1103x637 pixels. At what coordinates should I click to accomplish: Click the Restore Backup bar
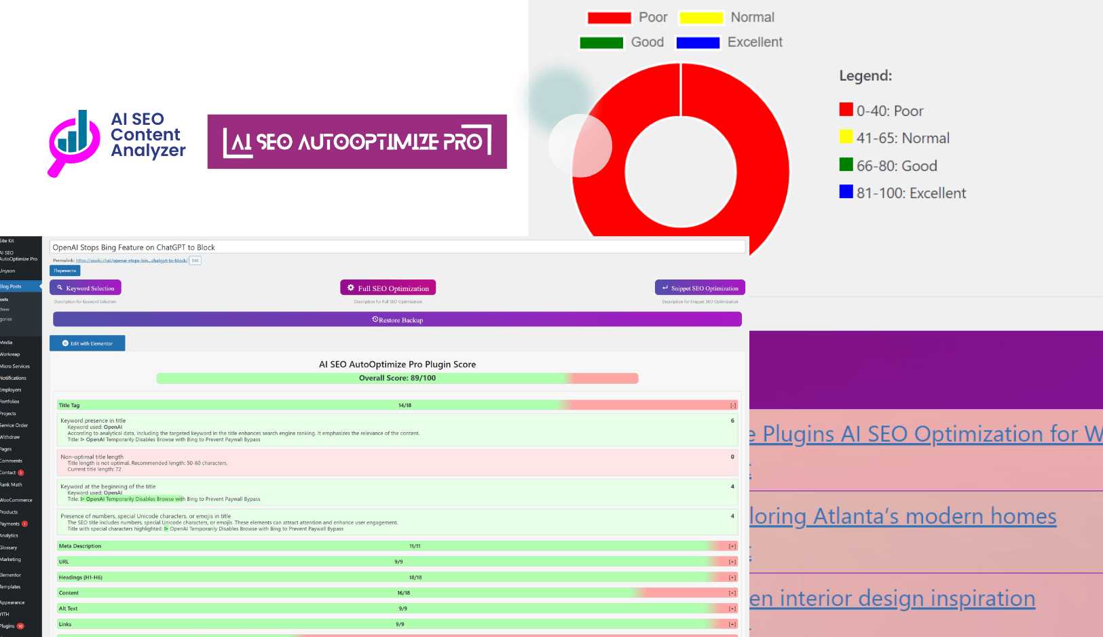pyautogui.click(x=397, y=320)
